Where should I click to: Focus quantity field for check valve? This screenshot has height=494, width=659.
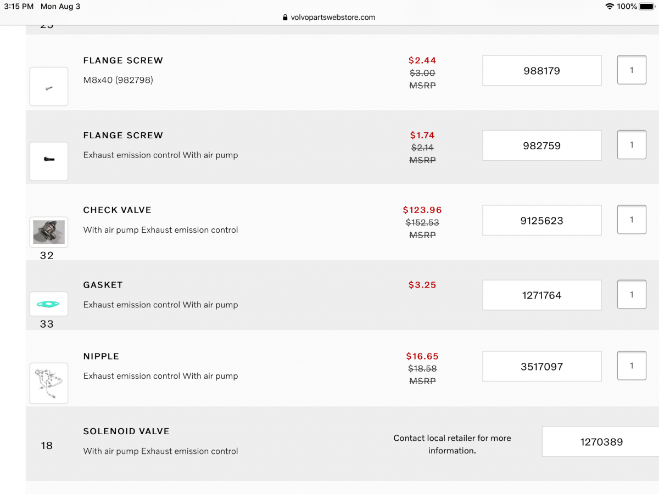click(632, 220)
